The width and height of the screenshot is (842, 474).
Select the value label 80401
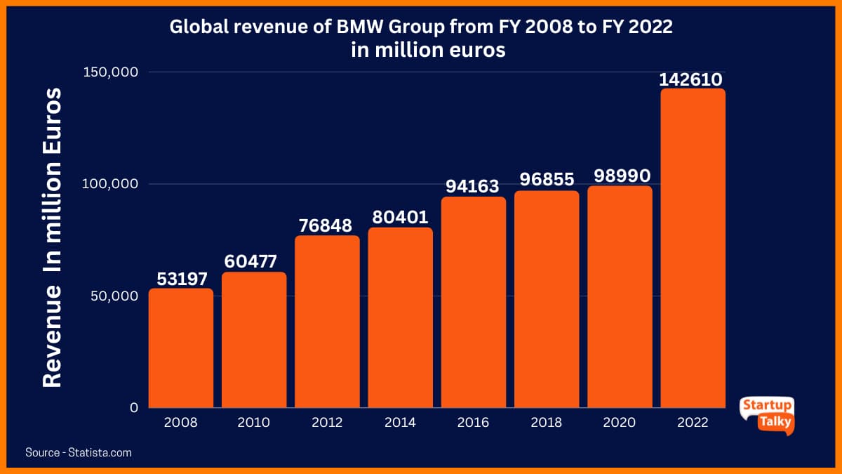pos(400,217)
